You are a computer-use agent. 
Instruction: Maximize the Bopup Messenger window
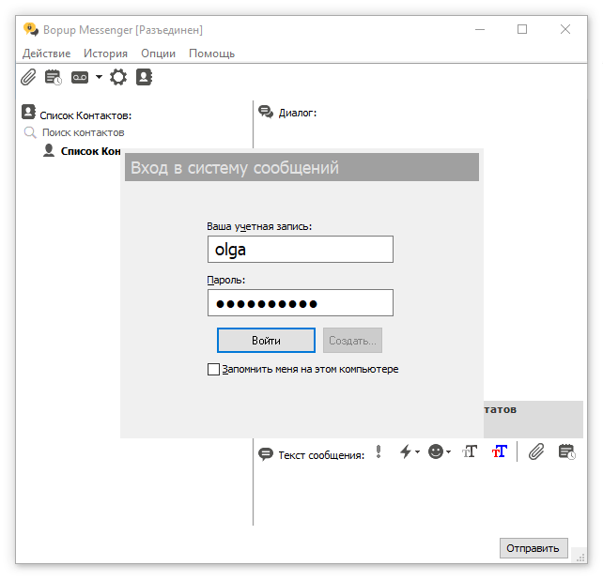(x=522, y=30)
